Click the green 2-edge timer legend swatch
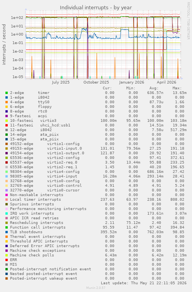Image resolution: width=192 pixels, height=292 pixels. 7,93
